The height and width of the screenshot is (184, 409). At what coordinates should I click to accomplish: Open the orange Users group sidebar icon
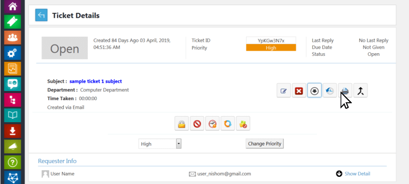(x=12, y=37)
